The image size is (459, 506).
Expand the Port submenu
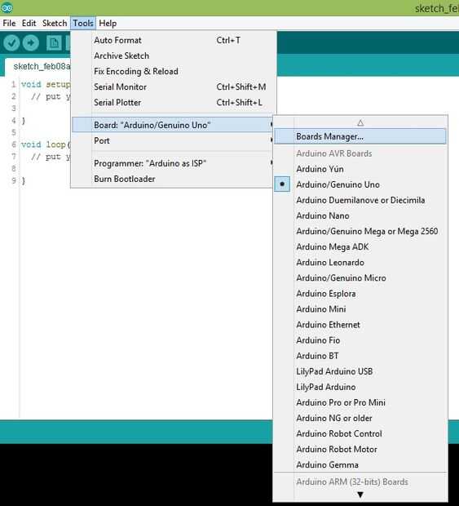coord(173,140)
